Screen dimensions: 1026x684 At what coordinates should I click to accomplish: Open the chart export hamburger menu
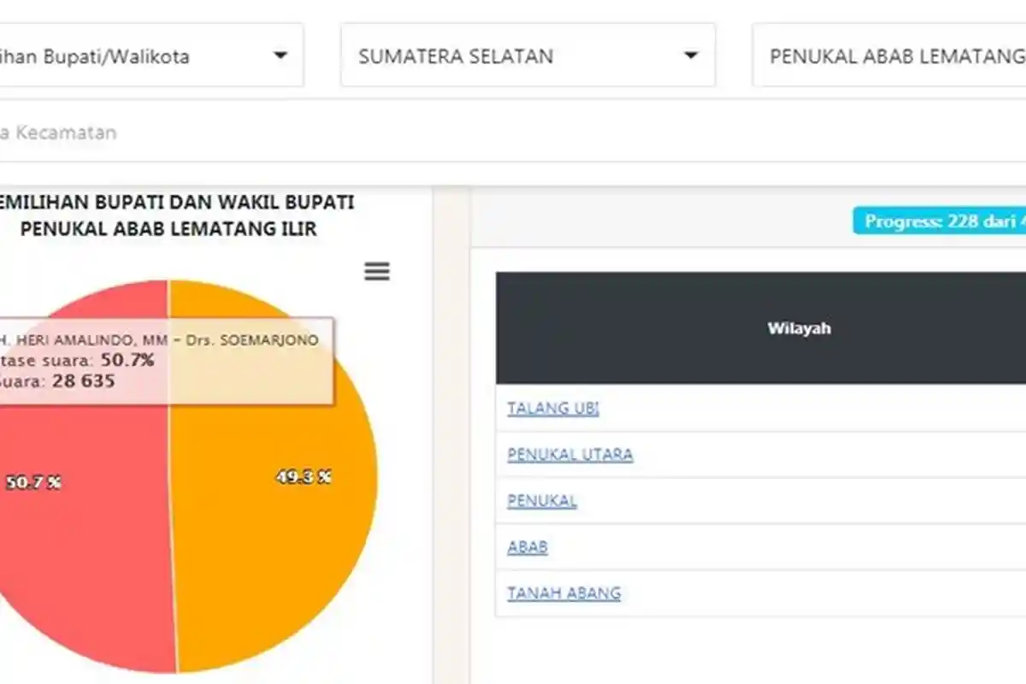[x=376, y=271]
